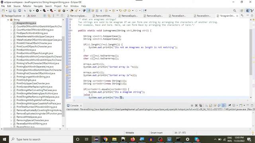The image size is (255, 143).
Task: Click the New file toolbar icon
Action: point(3,11)
